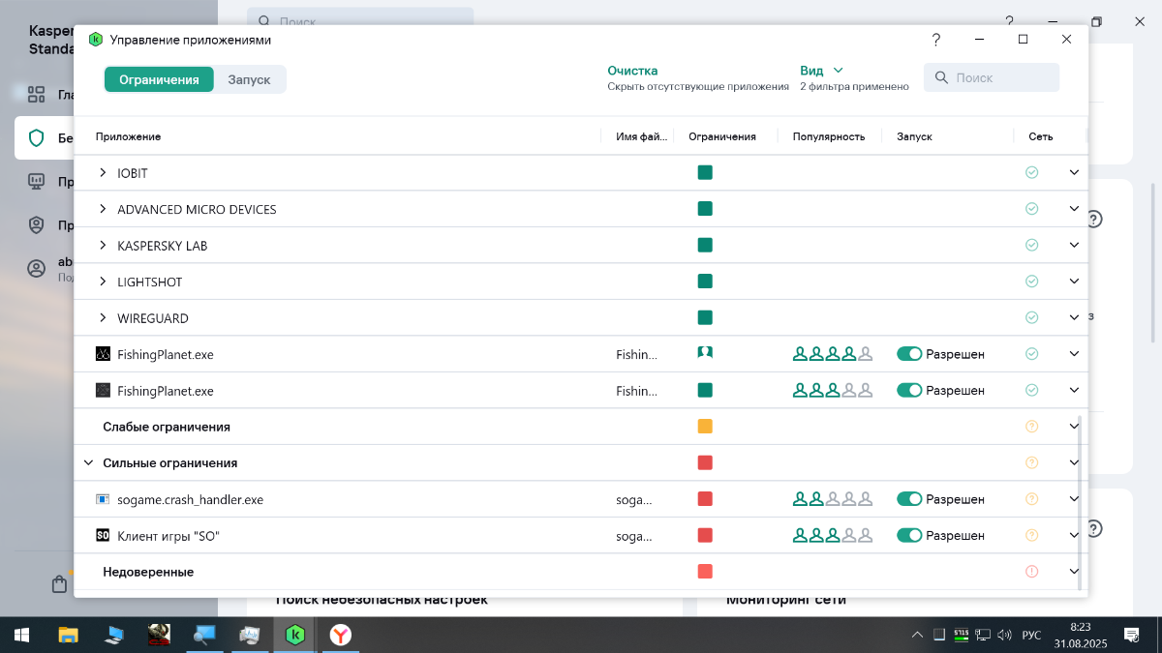Expand the ADVANCED MICRO DEVICES group
Viewport: 1162px width, 653px height.
104,209
